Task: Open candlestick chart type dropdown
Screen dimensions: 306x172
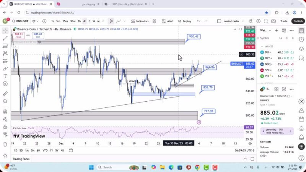Action: 111,21
